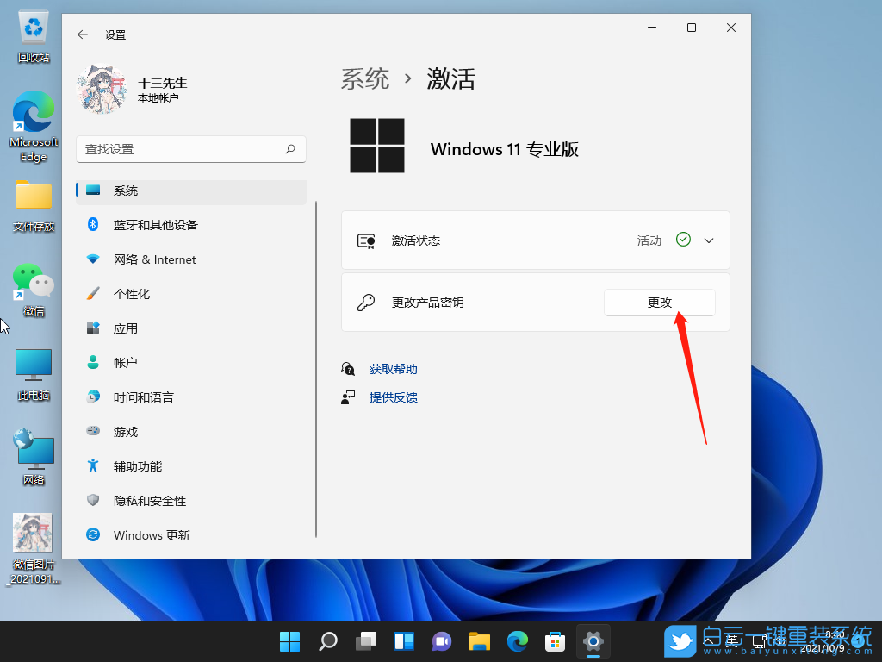Open File Explorer from the taskbar

479,641
